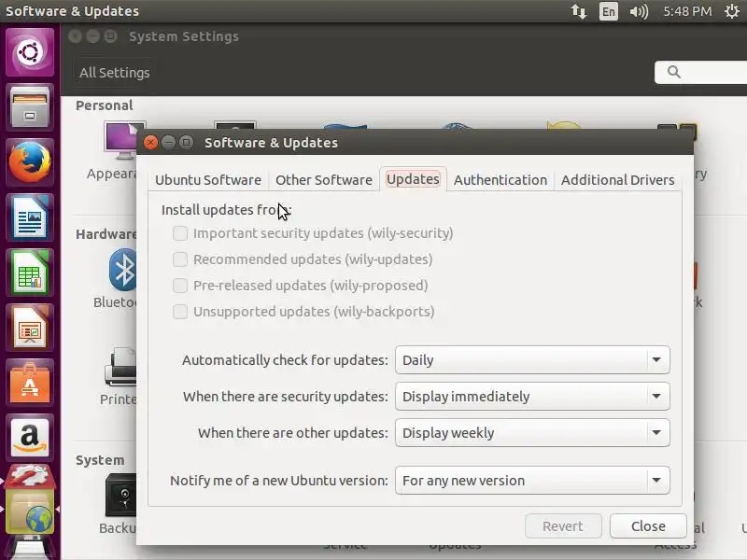Screen dimensions: 747x560
Task: Launch the Files manager from the dock
Action: coord(30,107)
